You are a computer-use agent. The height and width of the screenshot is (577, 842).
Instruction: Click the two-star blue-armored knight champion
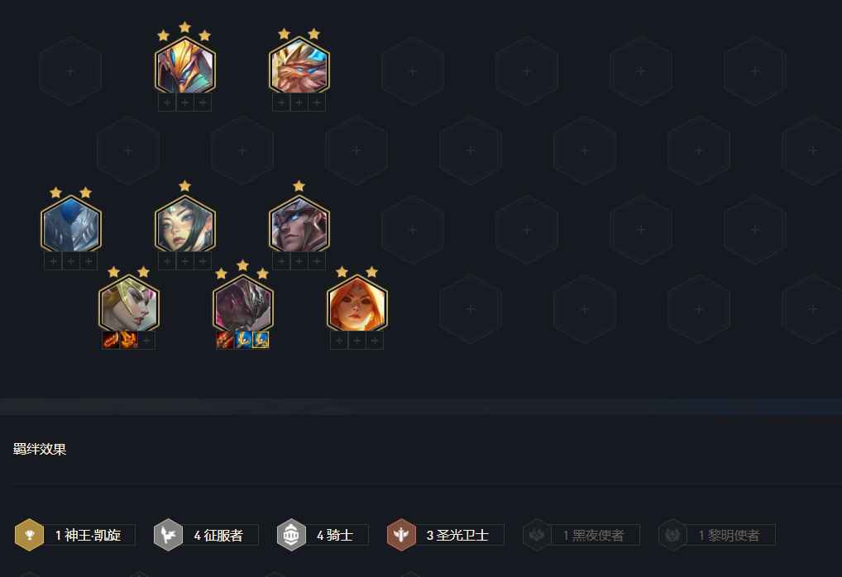pos(71,224)
